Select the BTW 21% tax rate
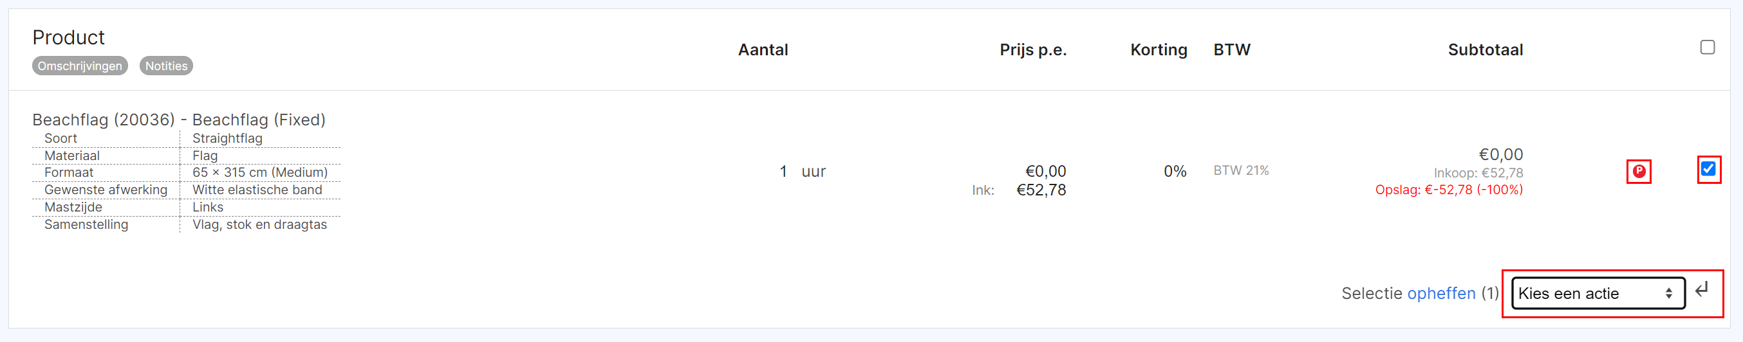1743x342 pixels. (1241, 171)
